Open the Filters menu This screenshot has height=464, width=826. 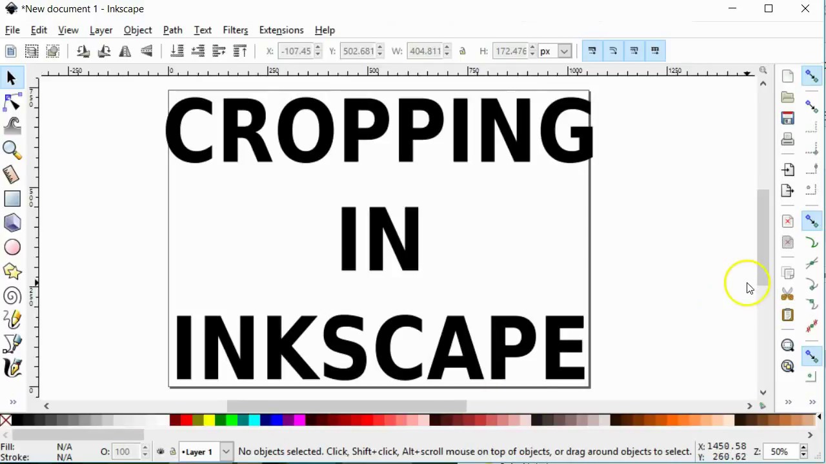(x=235, y=30)
